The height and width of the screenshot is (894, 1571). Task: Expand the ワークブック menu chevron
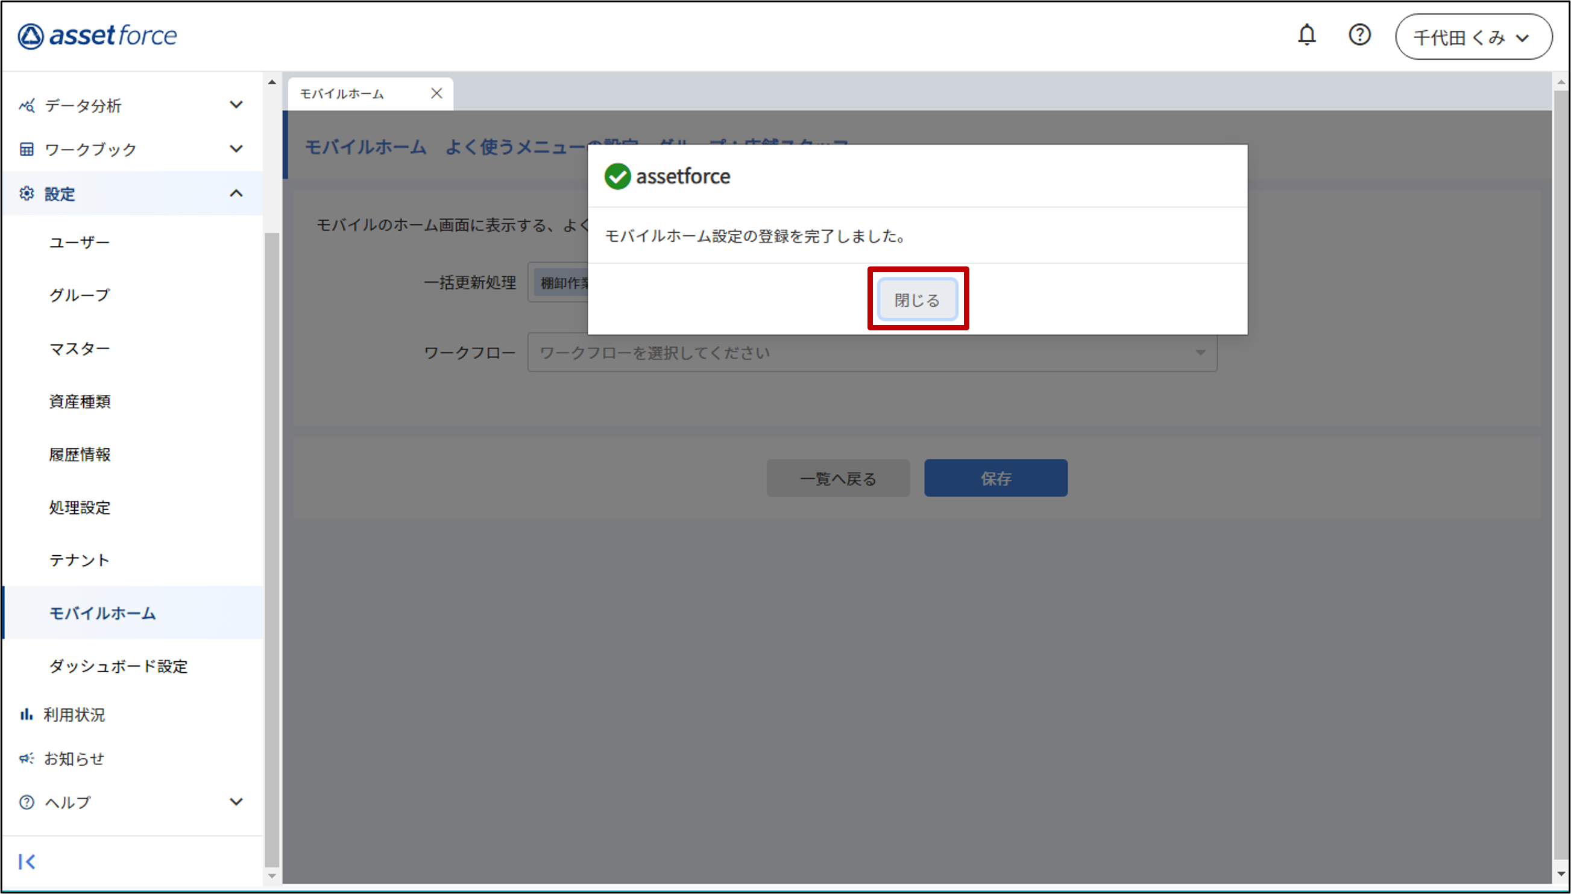click(x=236, y=148)
